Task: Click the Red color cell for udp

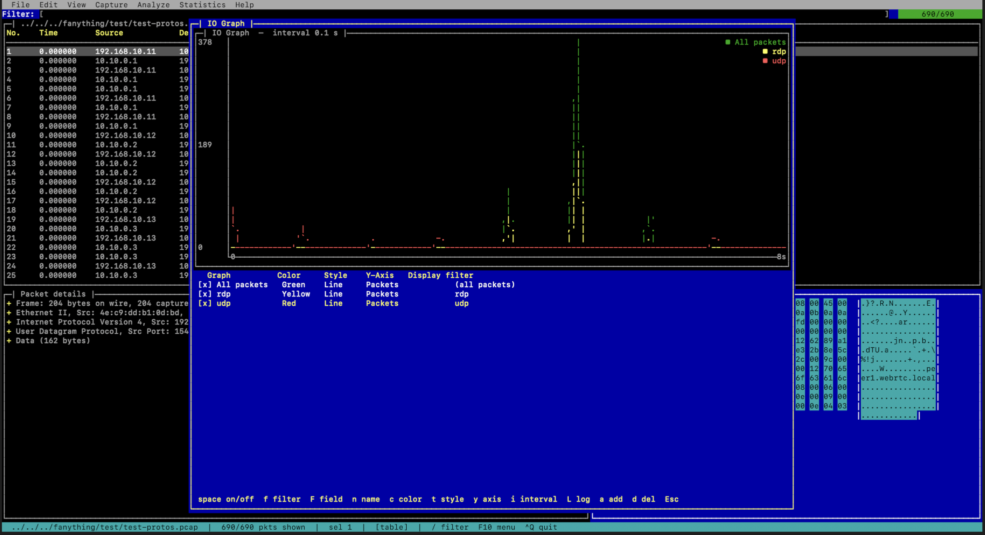Action: pos(289,303)
